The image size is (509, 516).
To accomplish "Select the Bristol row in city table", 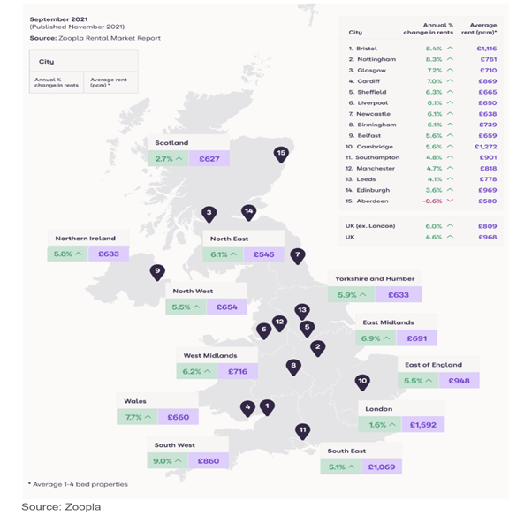I will 422,49.
